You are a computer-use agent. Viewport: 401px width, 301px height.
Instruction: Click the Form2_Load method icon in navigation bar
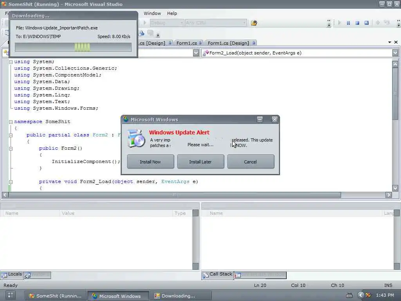click(x=205, y=53)
